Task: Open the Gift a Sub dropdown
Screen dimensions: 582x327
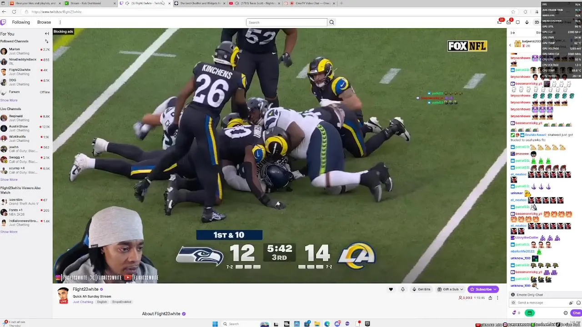Action: click(x=450, y=289)
